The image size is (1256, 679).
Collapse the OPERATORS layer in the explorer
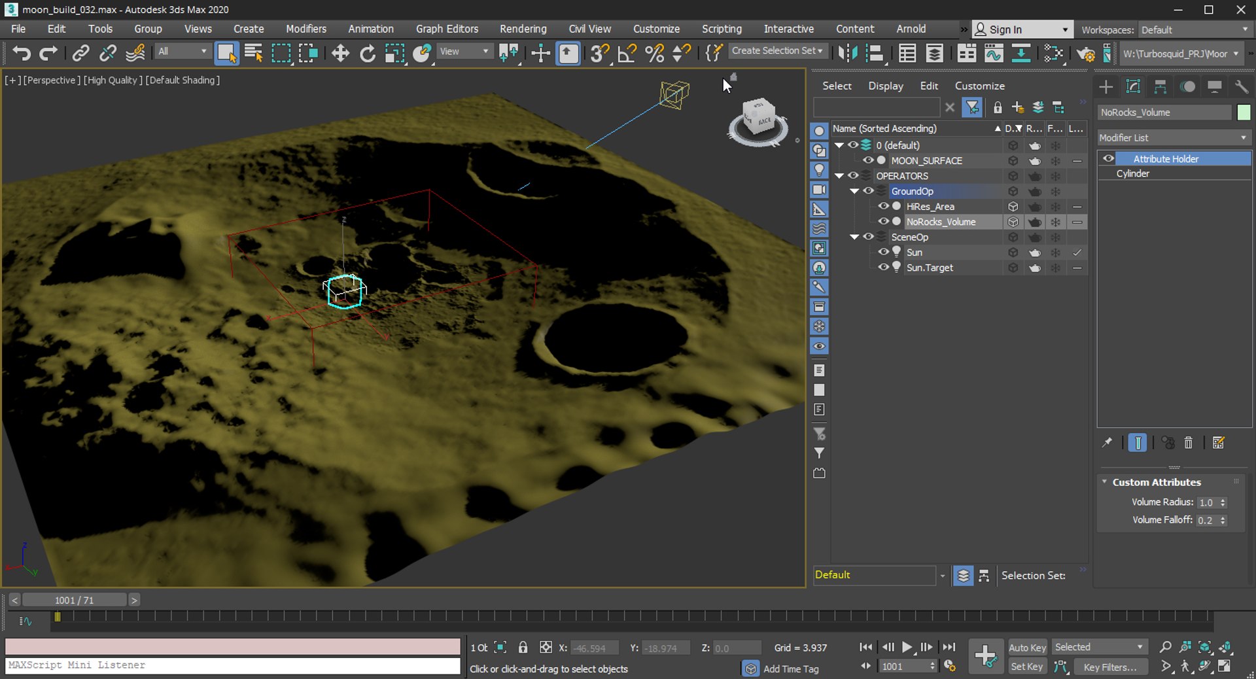click(839, 175)
